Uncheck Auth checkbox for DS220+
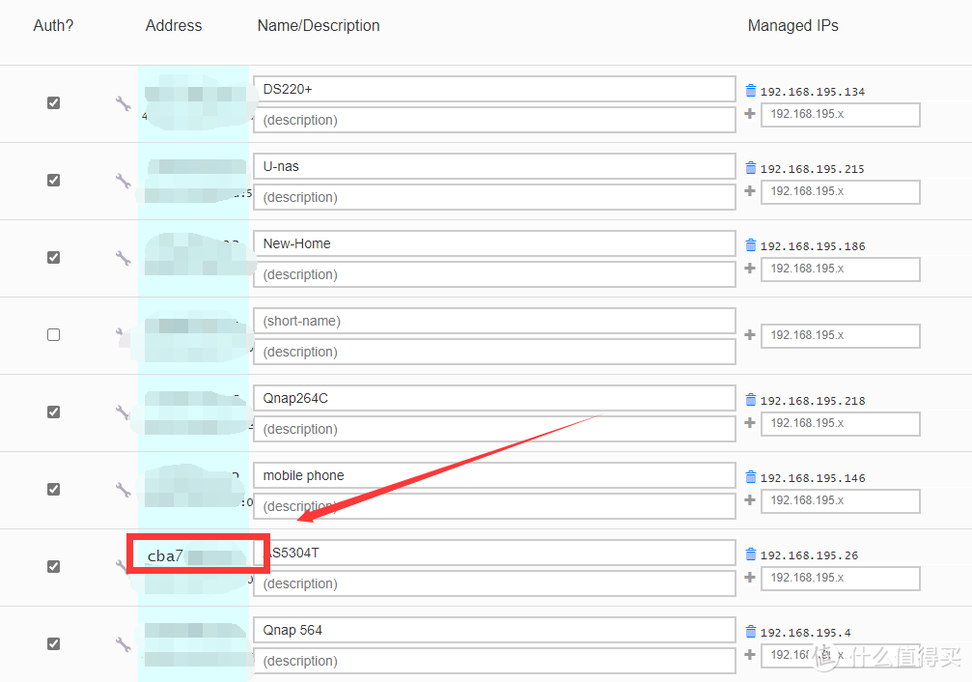Image resolution: width=972 pixels, height=682 pixels. [x=54, y=103]
